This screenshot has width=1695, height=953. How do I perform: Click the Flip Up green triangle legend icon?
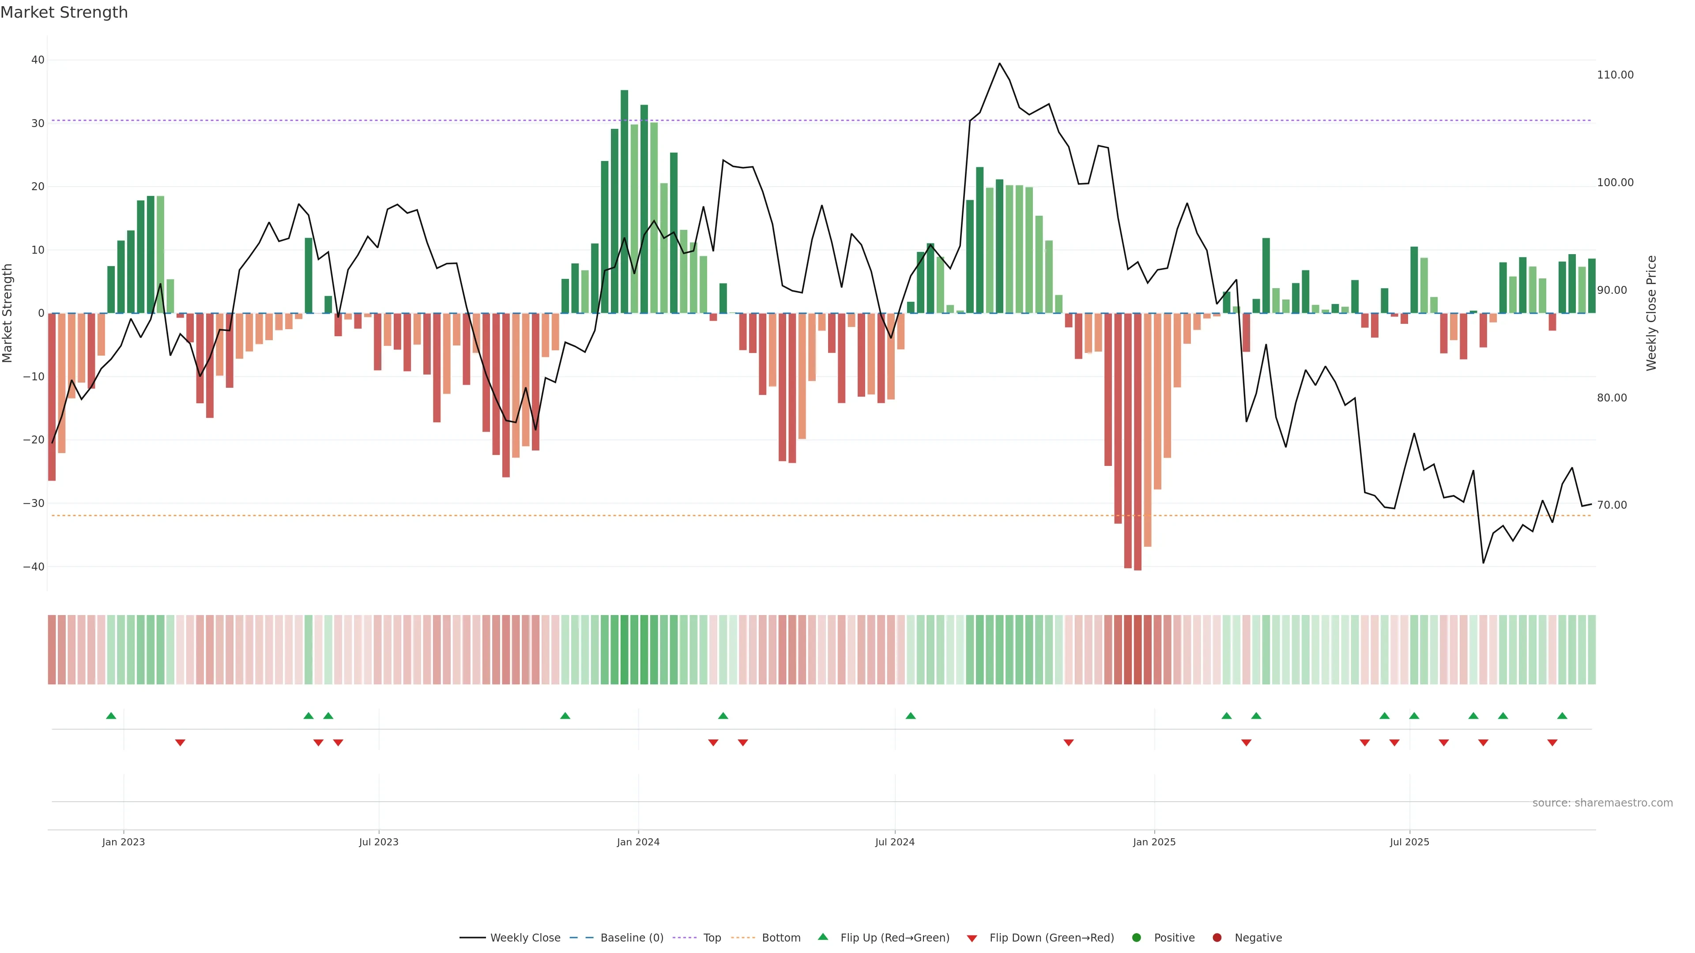click(822, 937)
